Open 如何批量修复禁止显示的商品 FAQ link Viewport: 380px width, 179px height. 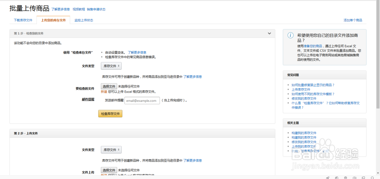point(313,85)
